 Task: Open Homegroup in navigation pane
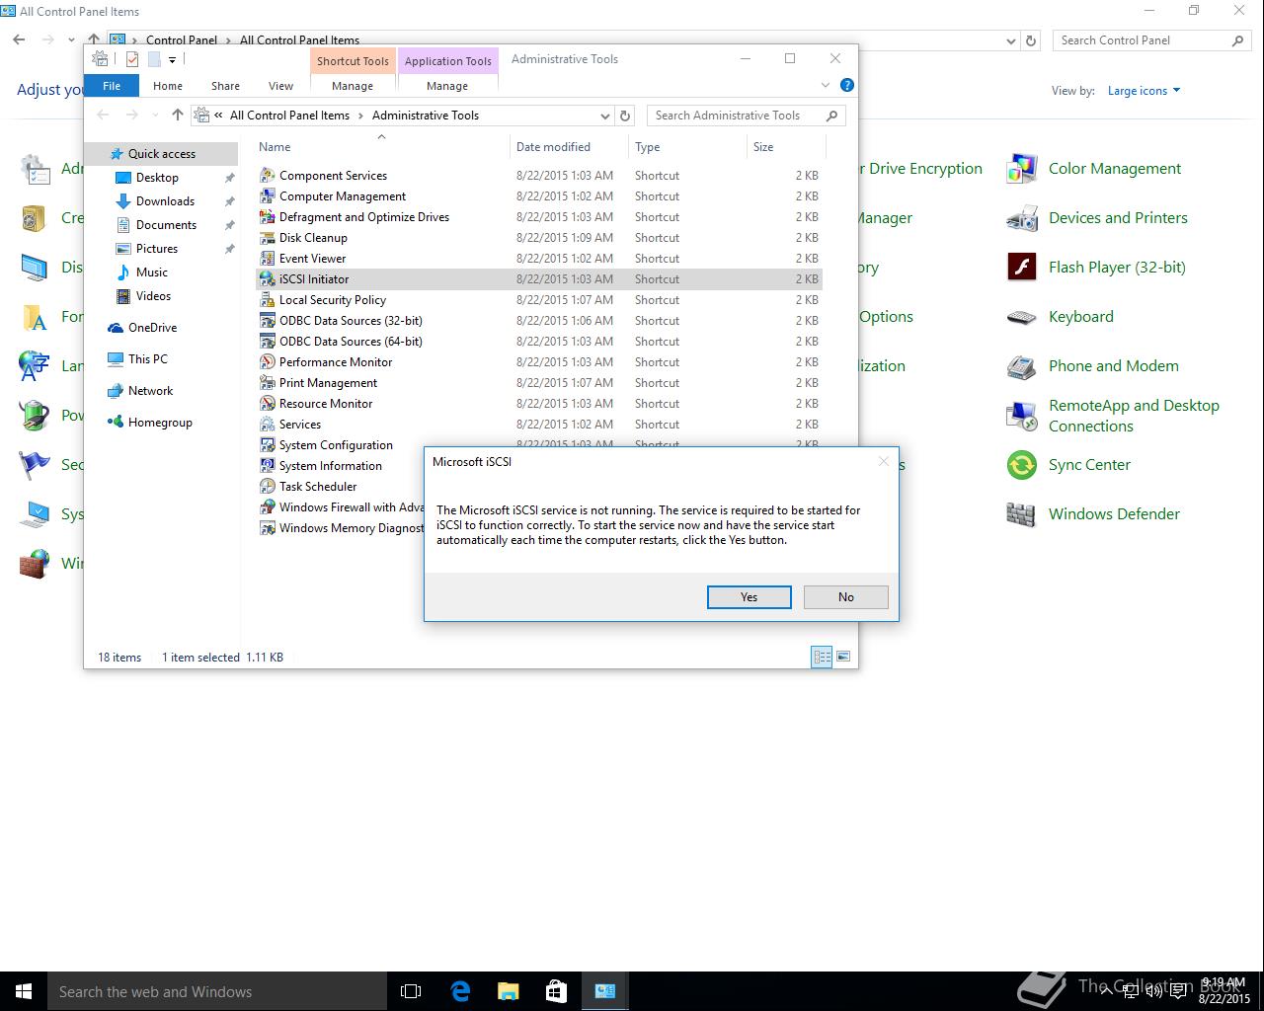click(160, 423)
